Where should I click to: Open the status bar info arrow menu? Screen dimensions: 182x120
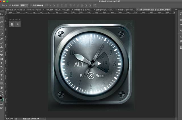point(45,119)
